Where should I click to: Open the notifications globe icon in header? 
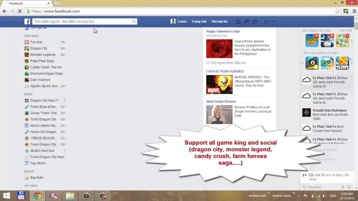pos(255,21)
